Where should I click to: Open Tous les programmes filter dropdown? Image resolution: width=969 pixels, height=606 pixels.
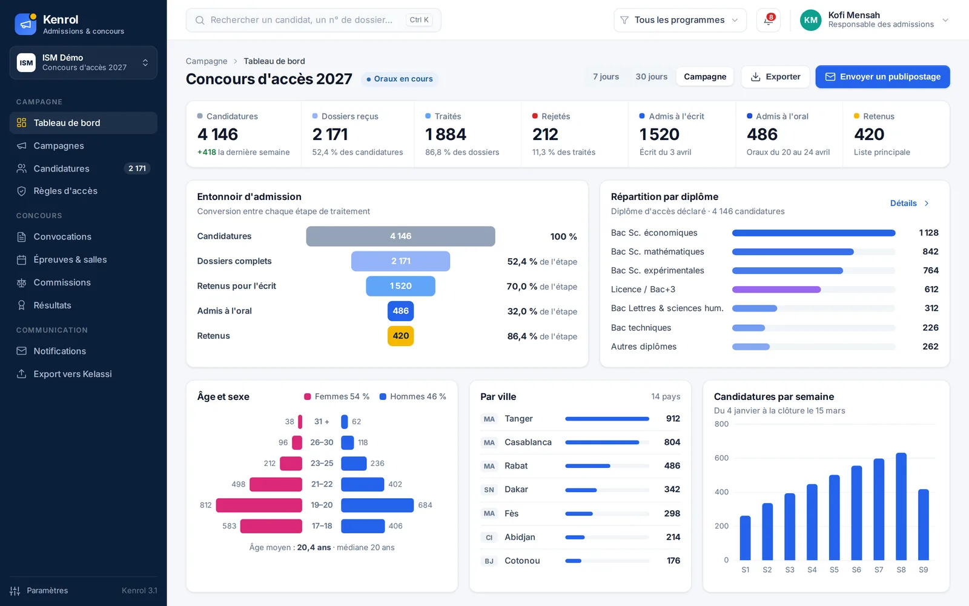[680, 20]
